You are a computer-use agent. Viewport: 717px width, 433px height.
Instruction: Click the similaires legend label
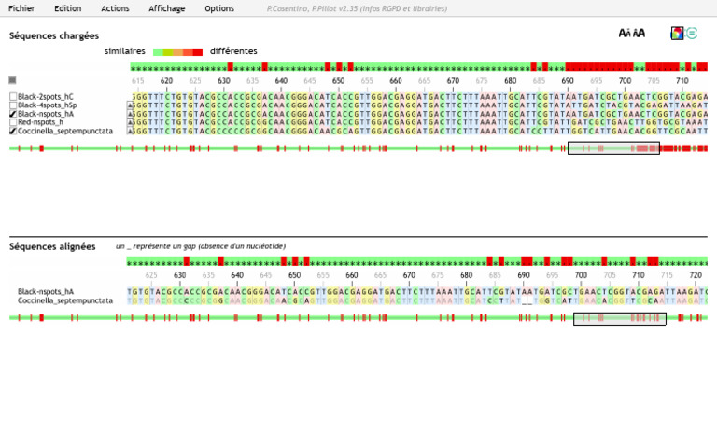click(125, 51)
